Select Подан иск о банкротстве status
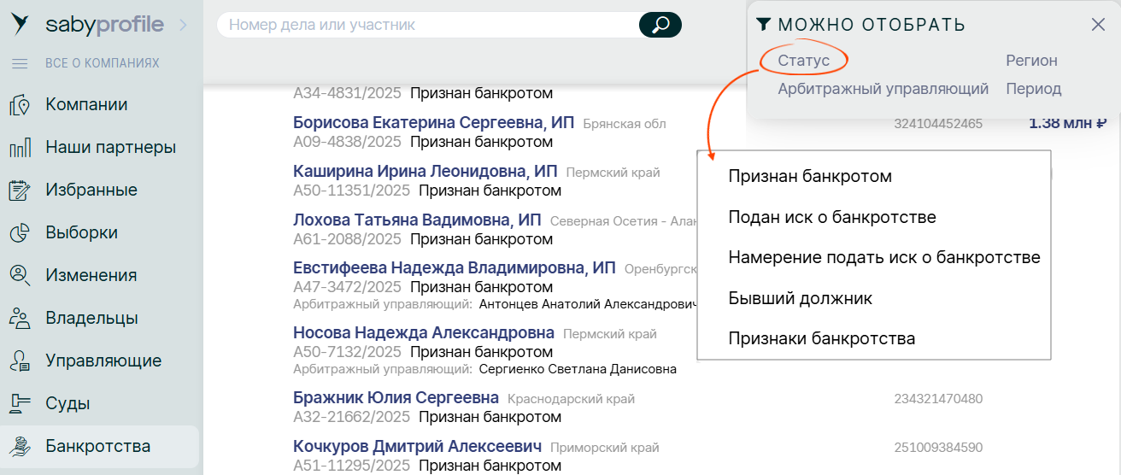The width and height of the screenshot is (1121, 475). [x=831, y=217]
